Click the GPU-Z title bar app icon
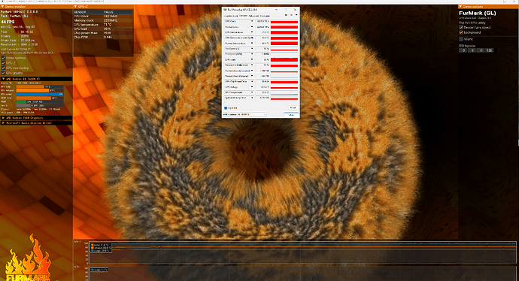This screenshot has width=519, height=281. (x=225, y=10)
